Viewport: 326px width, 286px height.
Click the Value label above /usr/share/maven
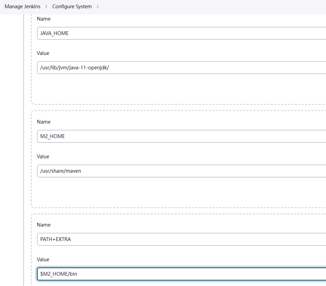43,156
